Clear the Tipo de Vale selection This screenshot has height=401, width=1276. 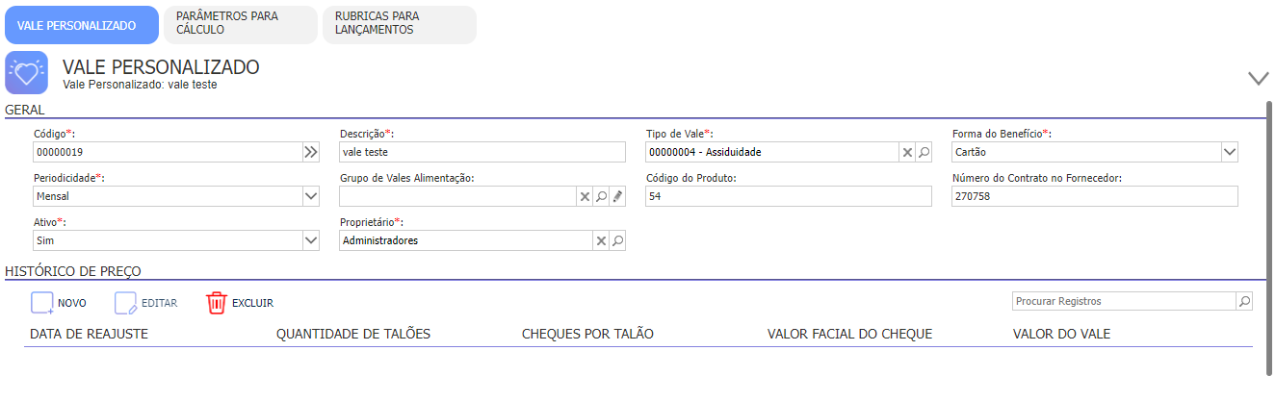click(x=907, y=152)
